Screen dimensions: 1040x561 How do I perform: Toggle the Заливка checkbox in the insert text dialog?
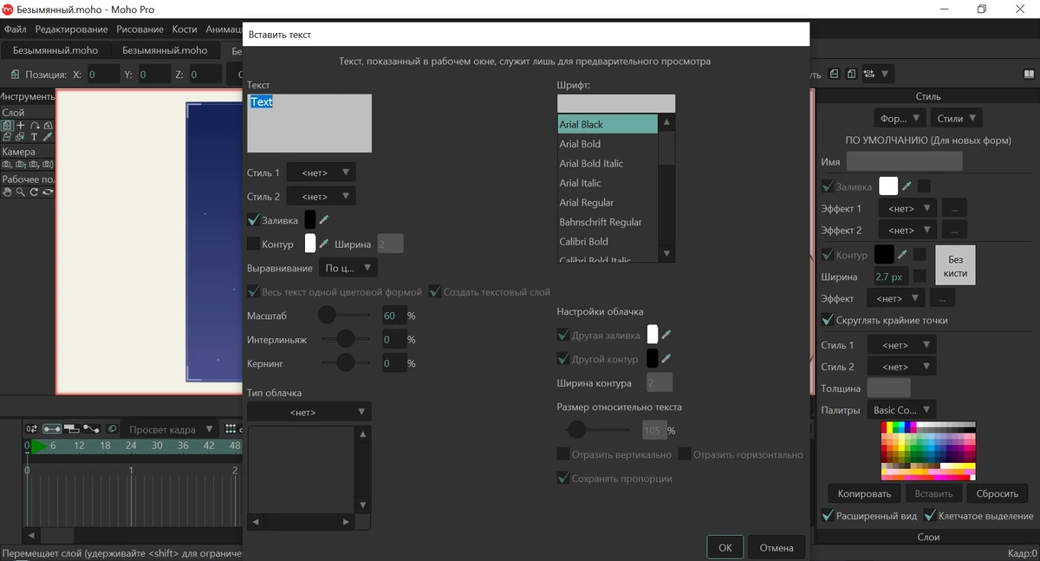coord(253,220)
